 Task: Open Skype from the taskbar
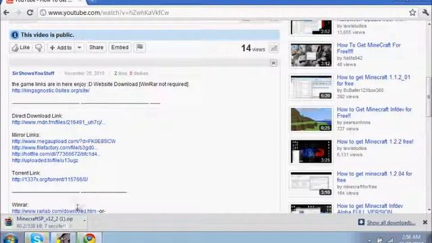click(x=36, y=238)
